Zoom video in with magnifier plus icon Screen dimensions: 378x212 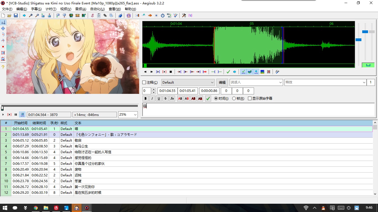tap(31, 15)
